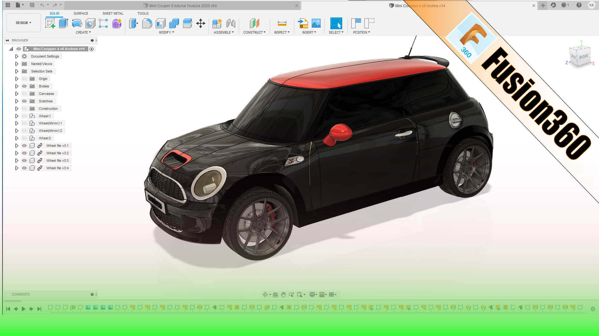Open the CONSTRUCT menu
Viewport: 599px width, 336px height.
(x=254, y=32)
